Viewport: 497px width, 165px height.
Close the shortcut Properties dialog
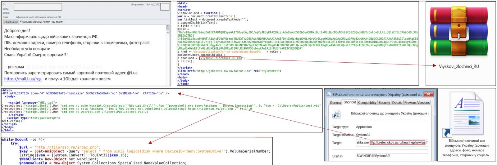[x=428, y=94]
